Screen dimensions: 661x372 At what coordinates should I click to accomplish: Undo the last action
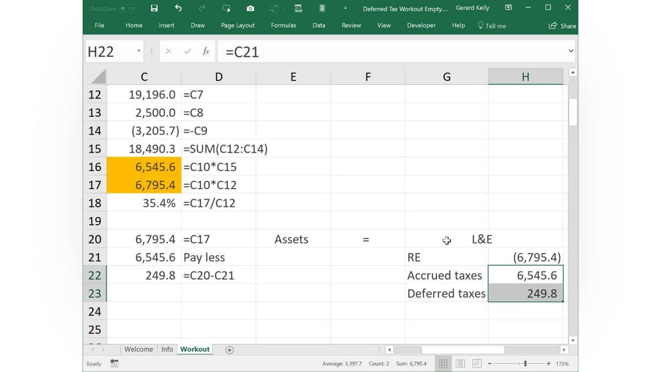point(178,8)
